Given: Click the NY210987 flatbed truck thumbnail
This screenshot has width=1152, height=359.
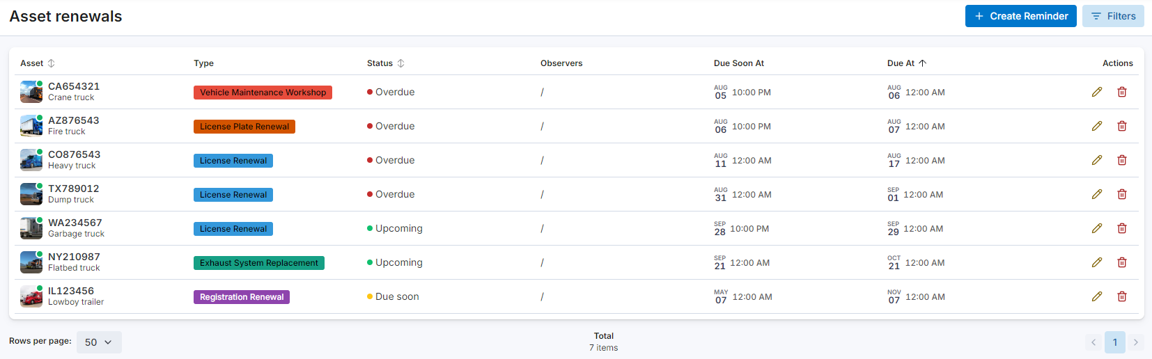Looking at the screenshot, I should 31,262.
